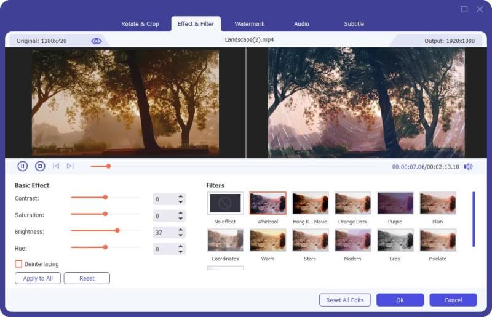Apply the Hong Kong Movie filter

[311, 203]
